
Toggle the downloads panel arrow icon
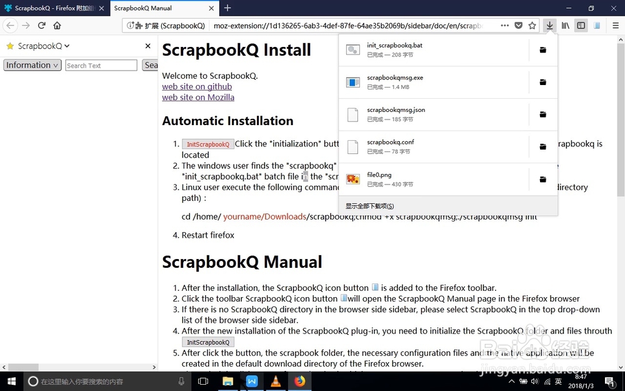[549, 26]
